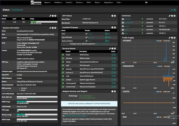Open the System menu

coord(48,2)
